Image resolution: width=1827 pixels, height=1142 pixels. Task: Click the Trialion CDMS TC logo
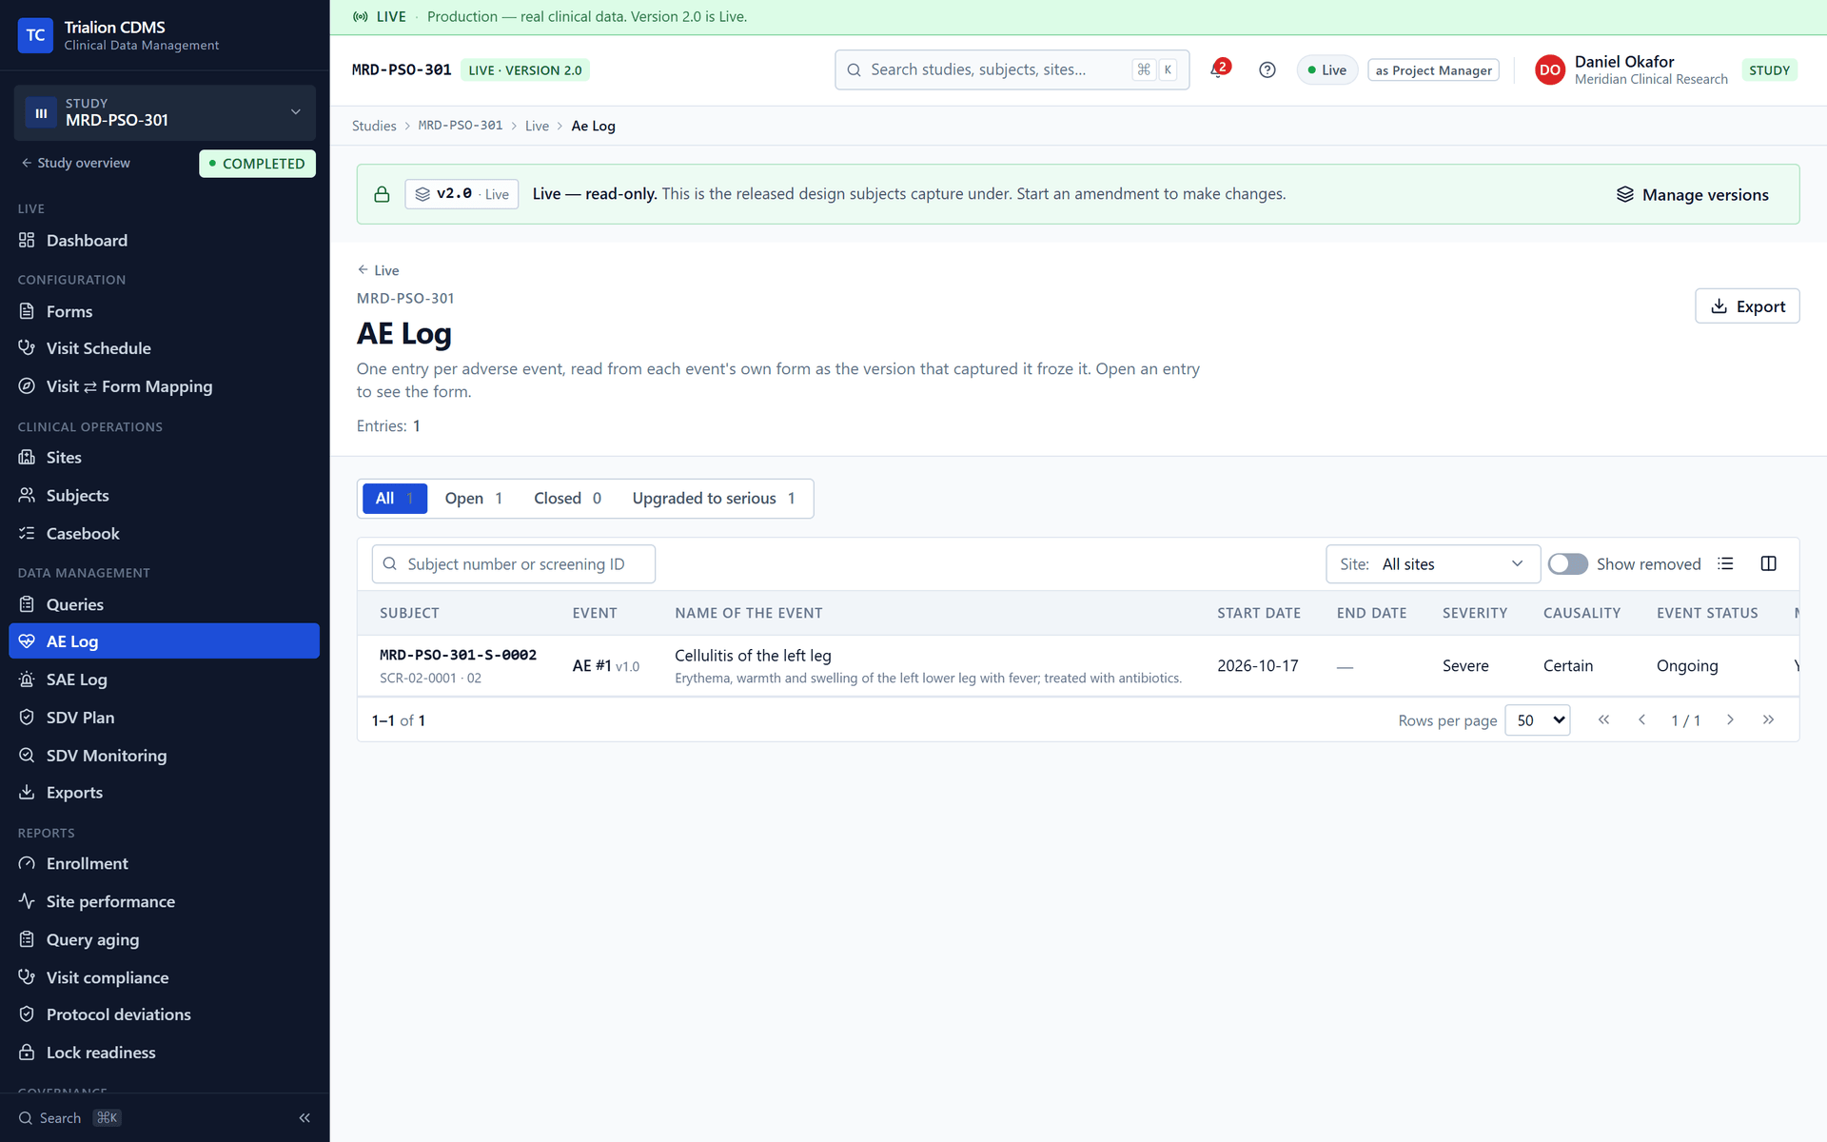[35, 35]
